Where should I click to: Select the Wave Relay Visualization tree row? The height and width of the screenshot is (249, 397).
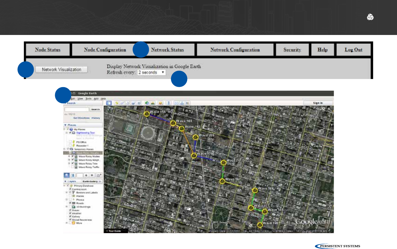(83, 153)
